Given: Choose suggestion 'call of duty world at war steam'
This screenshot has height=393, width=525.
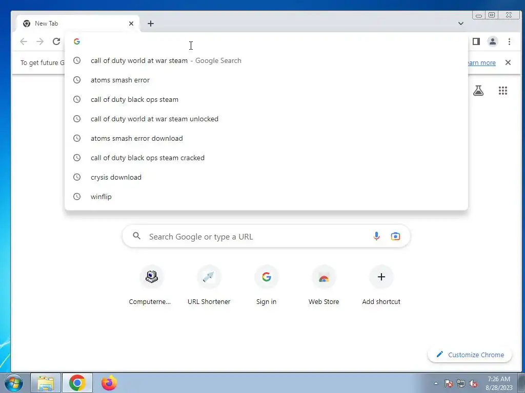Looking at the screenshot, I should pyautogui.click(x=266, y=60).
